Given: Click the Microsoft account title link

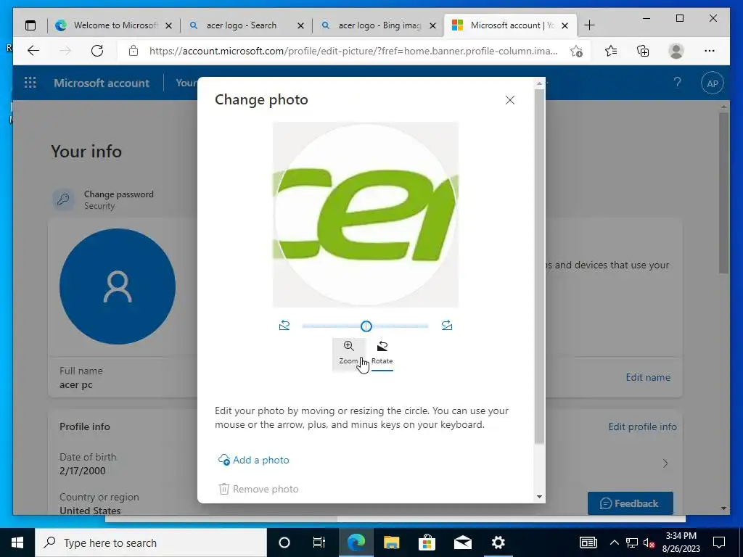Looking at the screenshot, I should pos(102,83).
